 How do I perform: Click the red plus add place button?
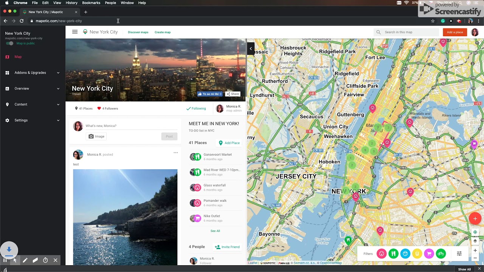[475, 218]
